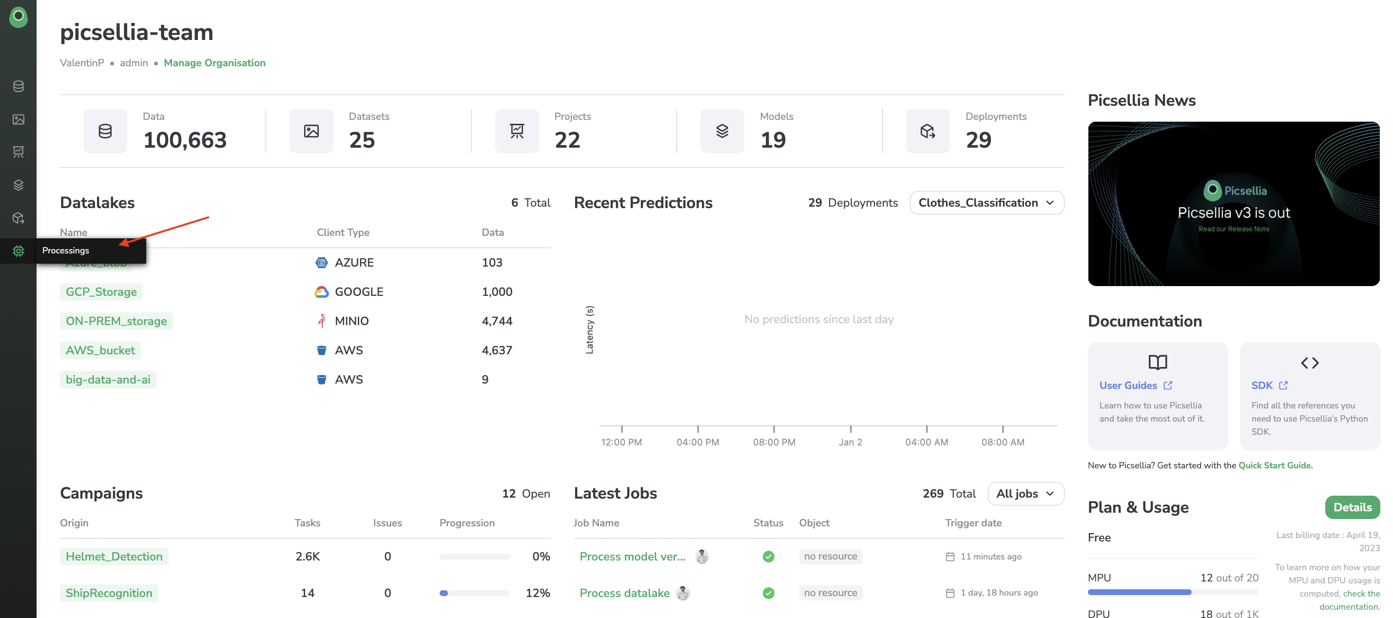The height and width of the screenshot is (618, 1393).
Task: Click the Datasets stat card icon
Action: click(x=311, y=131)
